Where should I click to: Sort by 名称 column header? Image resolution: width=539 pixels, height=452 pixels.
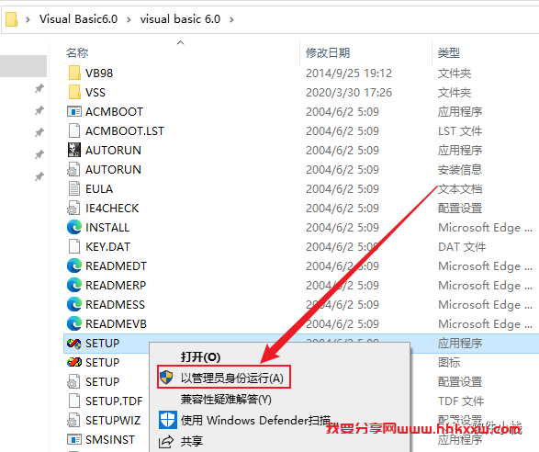(77, 52)
